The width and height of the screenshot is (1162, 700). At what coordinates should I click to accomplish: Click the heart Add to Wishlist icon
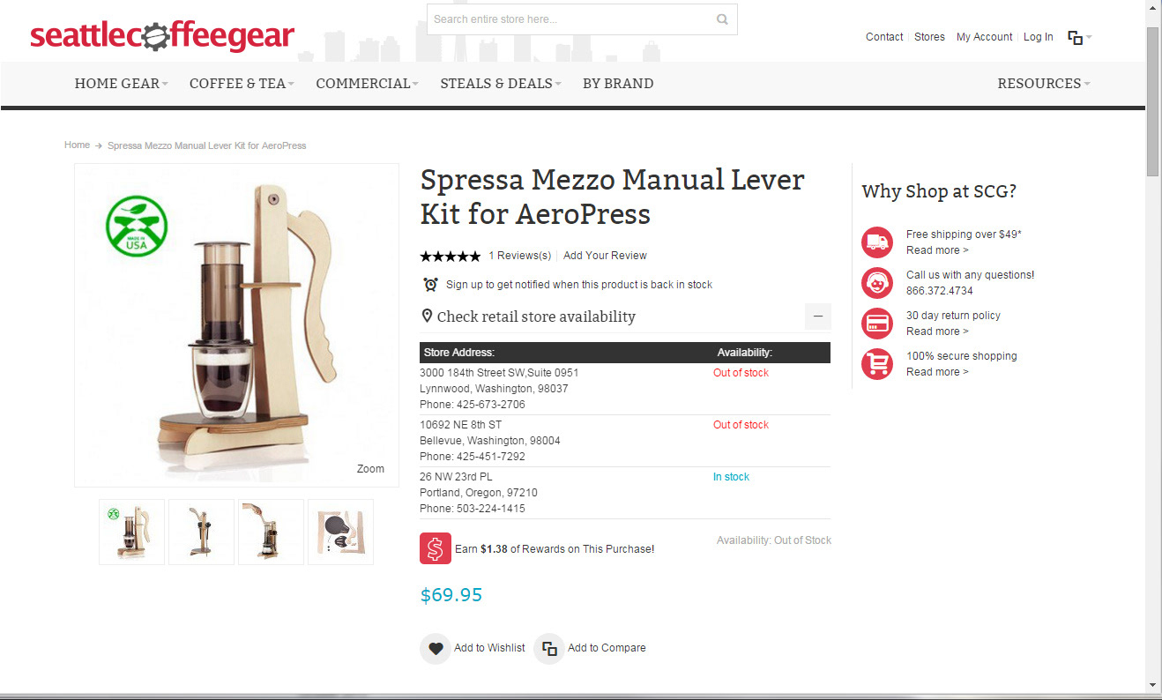pyautogui.click(x=436, y=648)
